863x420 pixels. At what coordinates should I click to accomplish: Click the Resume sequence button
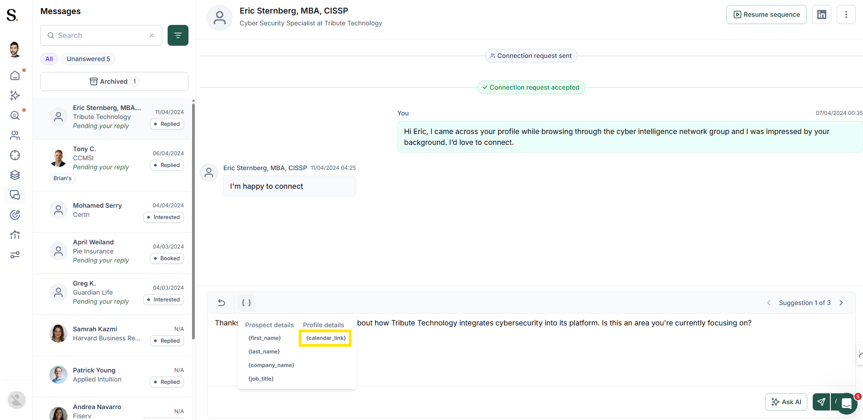[x=767, y=14]
